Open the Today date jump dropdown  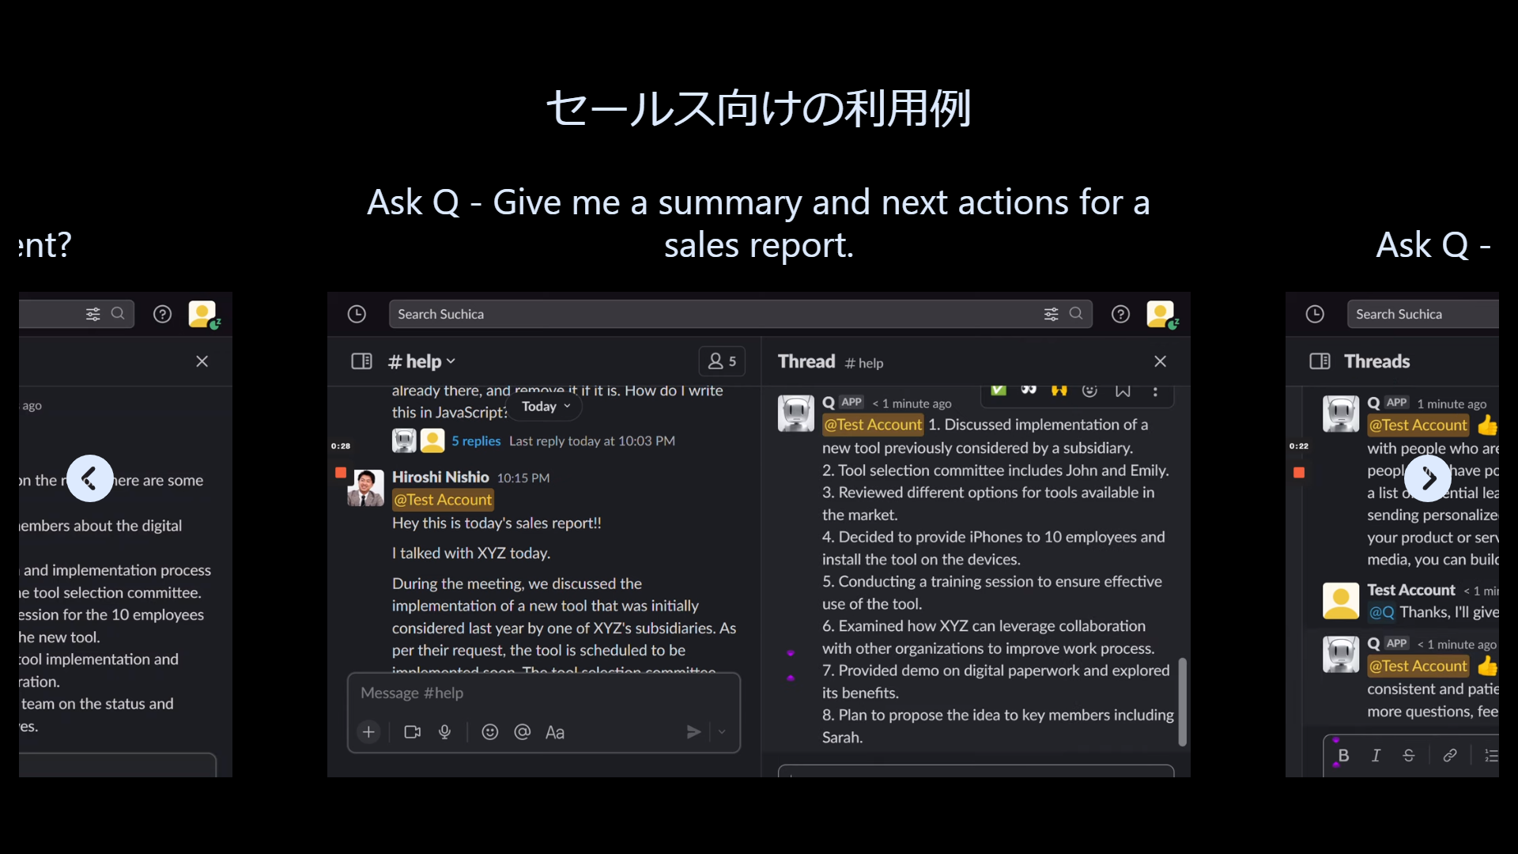coord(546,406)
